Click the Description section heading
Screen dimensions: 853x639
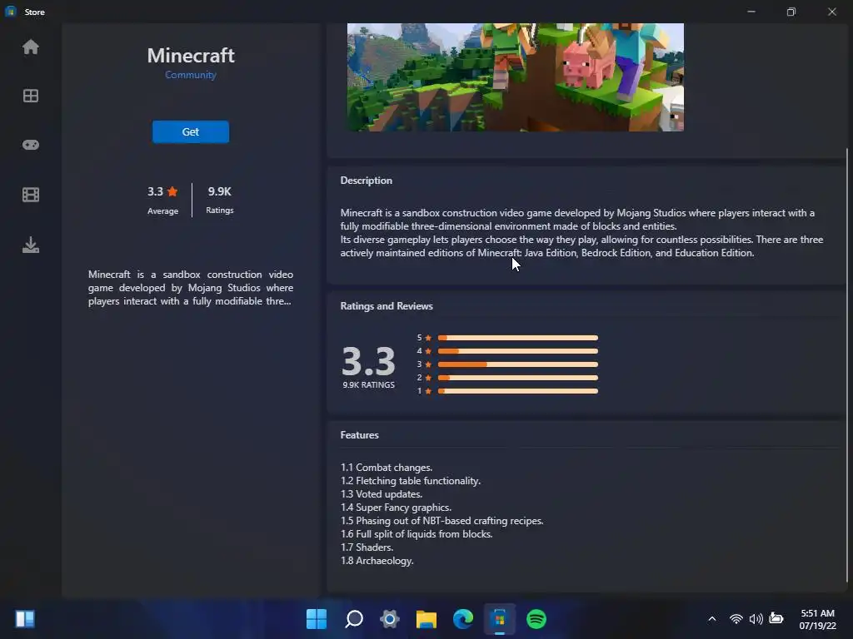[x=367, y=181]
